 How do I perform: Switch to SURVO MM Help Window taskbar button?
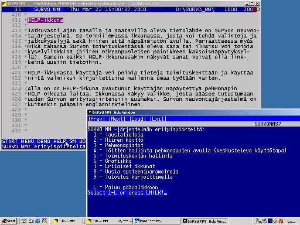[205, 221]
